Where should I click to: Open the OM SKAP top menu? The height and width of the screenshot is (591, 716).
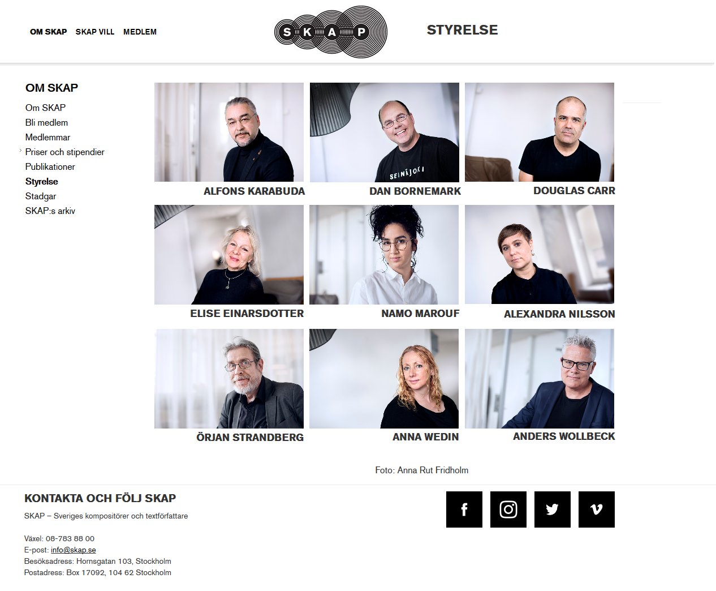click(x=49, y=32)
